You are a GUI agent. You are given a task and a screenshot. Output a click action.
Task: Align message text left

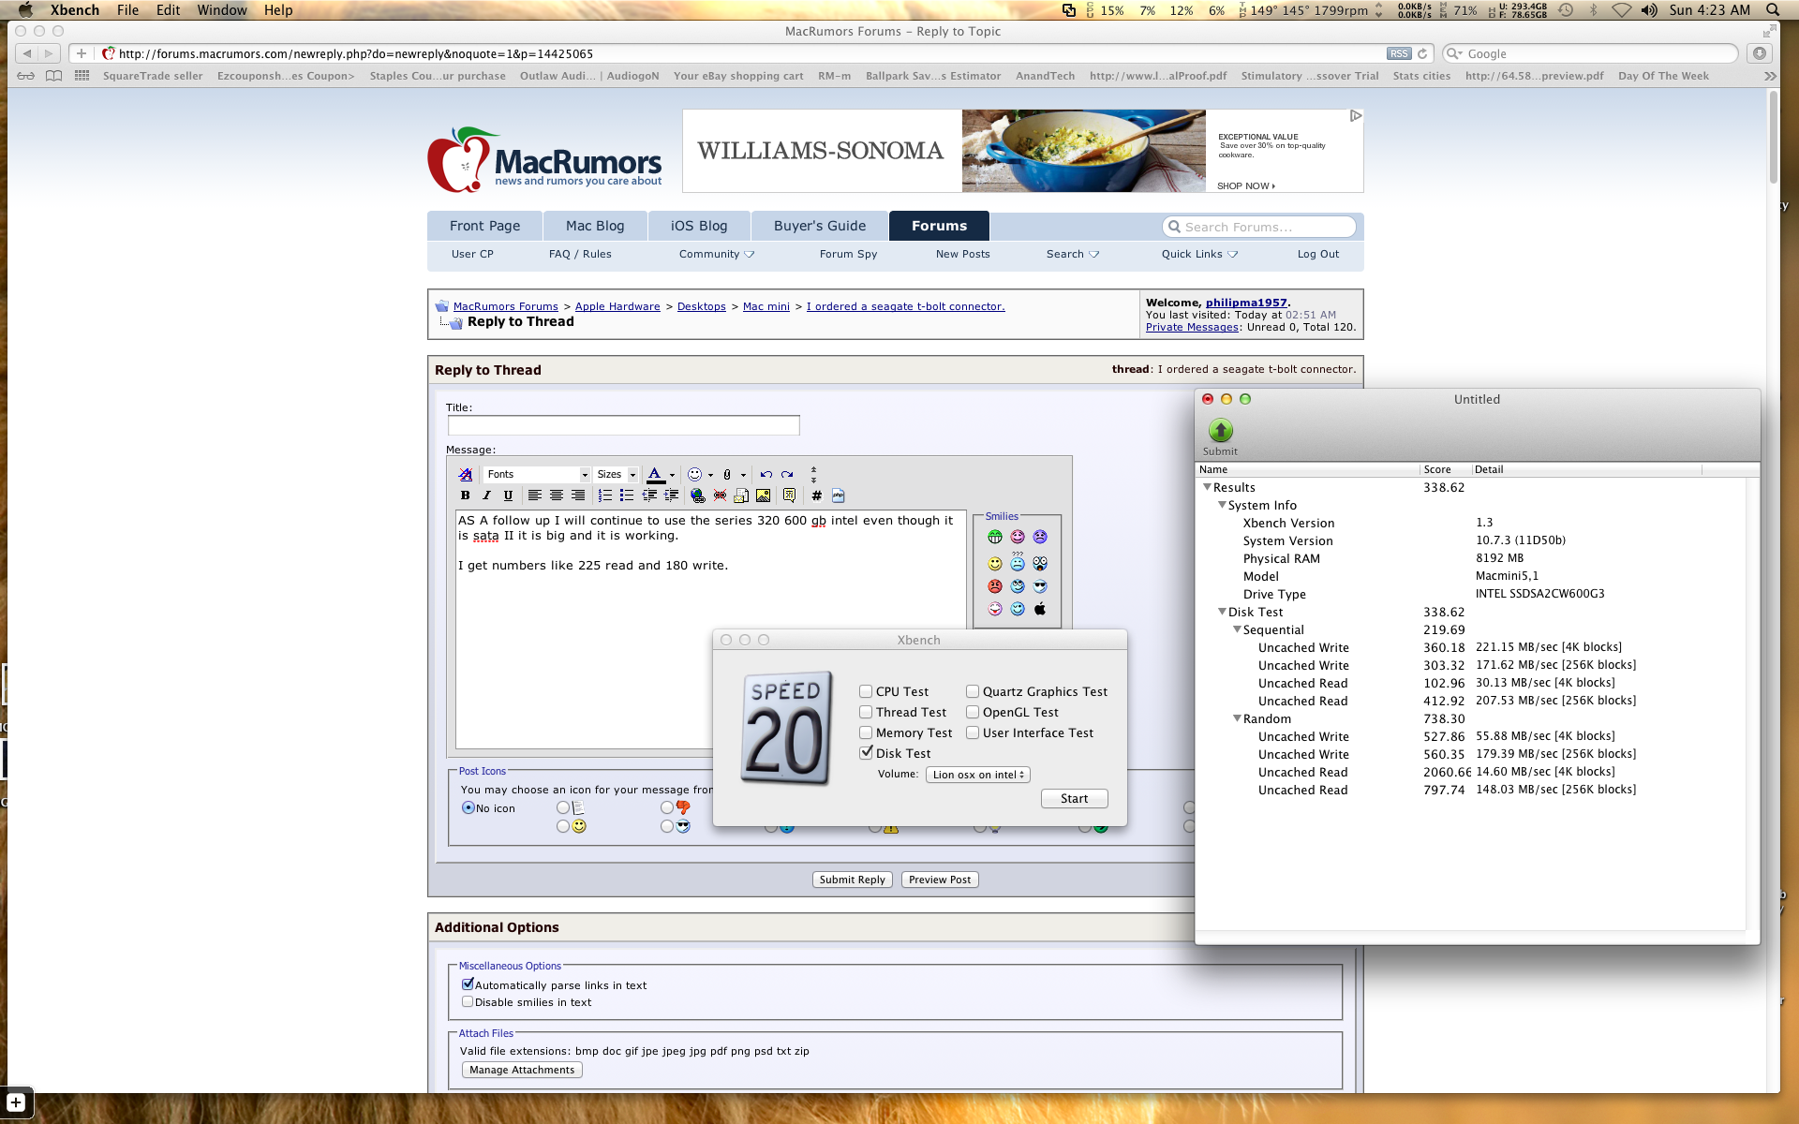534,495
